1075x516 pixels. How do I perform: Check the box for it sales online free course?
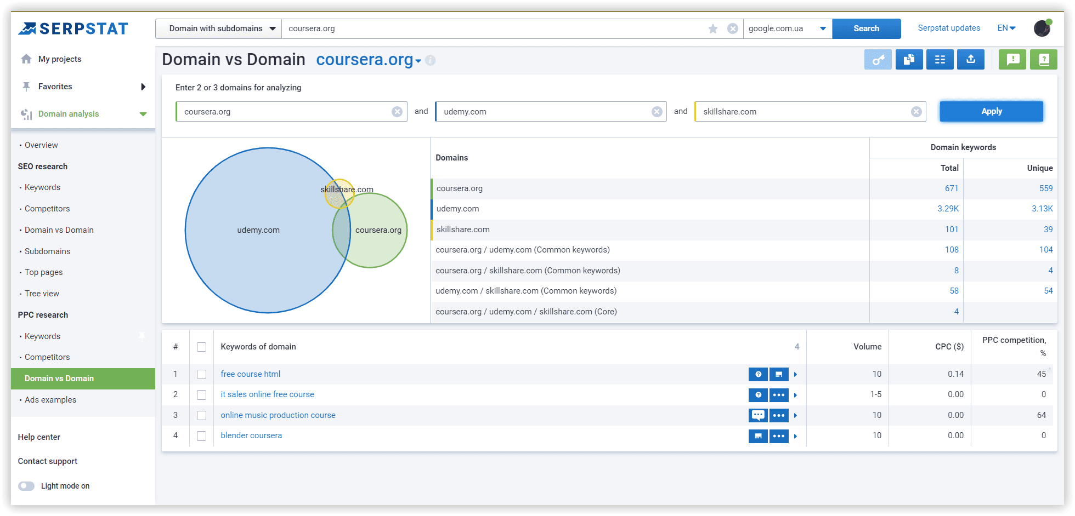tap(202, 395)
